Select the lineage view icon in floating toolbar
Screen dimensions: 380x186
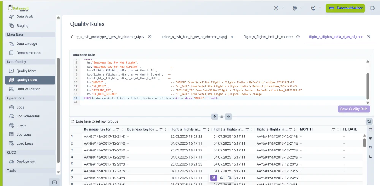(230, 178)
